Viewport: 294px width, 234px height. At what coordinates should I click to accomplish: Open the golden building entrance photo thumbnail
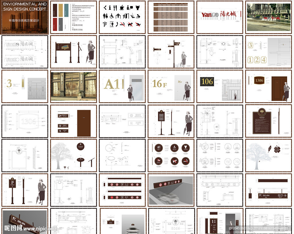73,87
